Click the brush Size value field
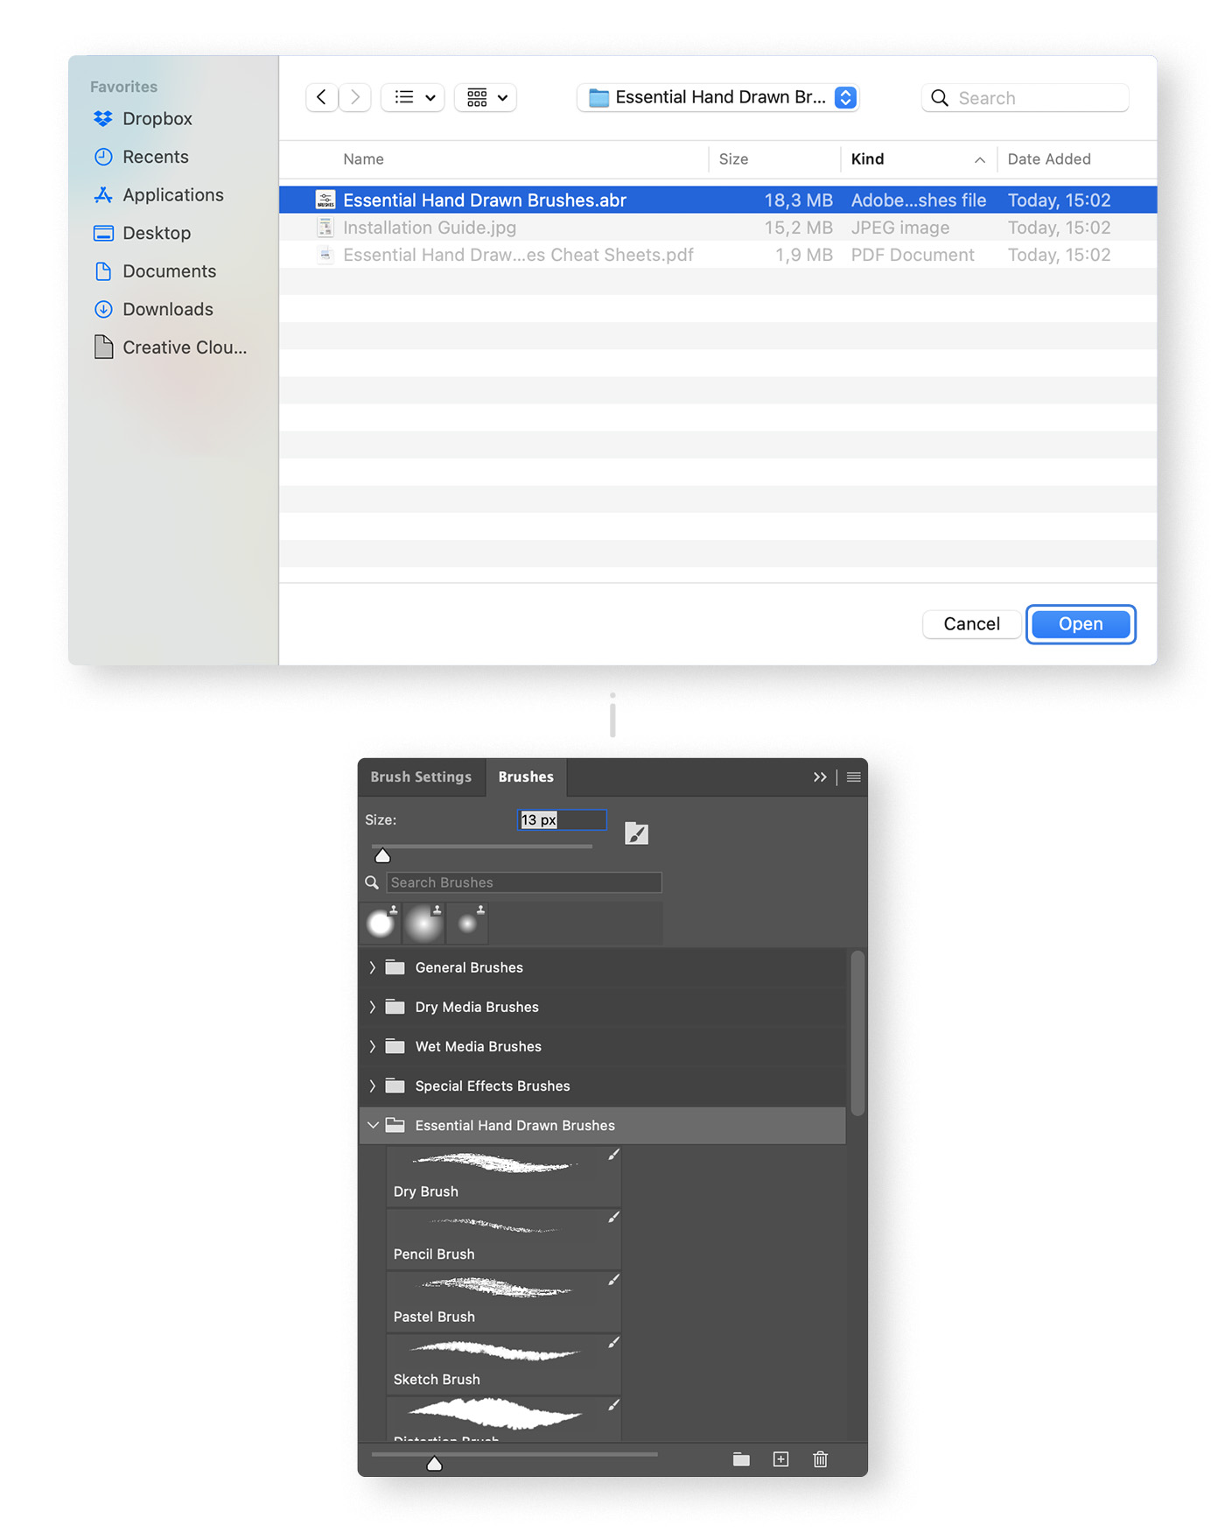The width and height of the screenshot is (1225, 1532). point(563,820)
